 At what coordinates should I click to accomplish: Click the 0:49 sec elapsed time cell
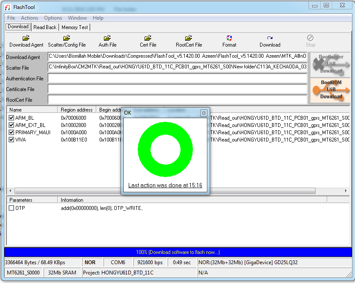click(182, 262)
